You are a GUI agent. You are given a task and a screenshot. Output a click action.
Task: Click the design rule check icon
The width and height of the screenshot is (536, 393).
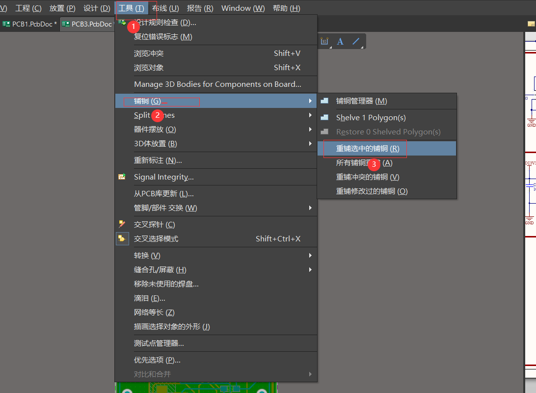coord(122,22)
